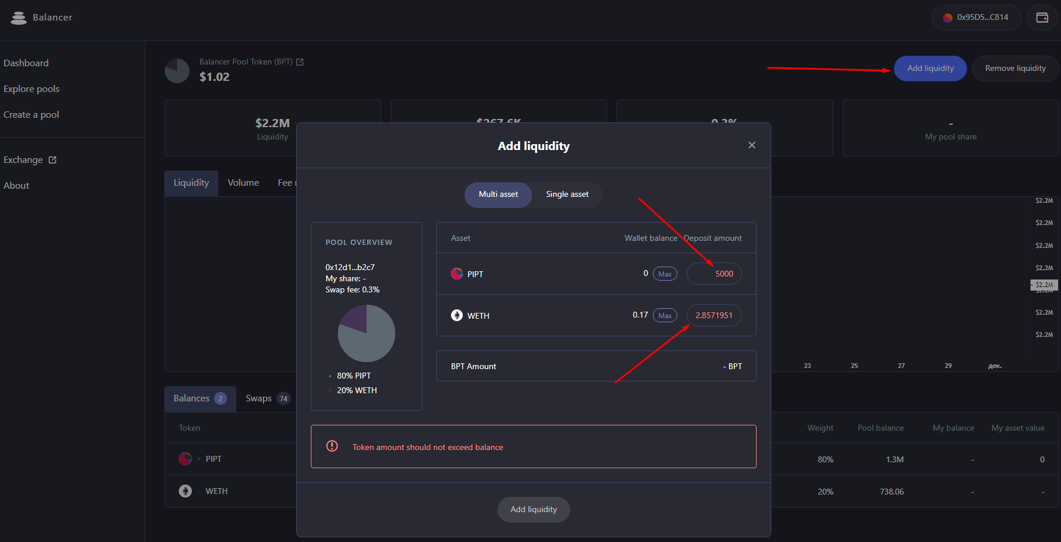Switch to the Liquidity chart tab
The width and height of the screenshot is (1061, 542).
pos(191,183)
